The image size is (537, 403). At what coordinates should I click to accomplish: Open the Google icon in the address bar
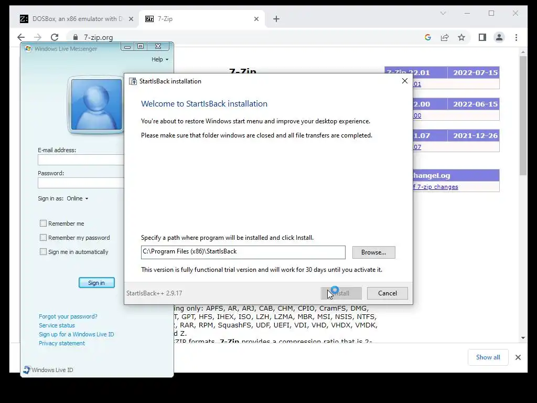point(428,37)
